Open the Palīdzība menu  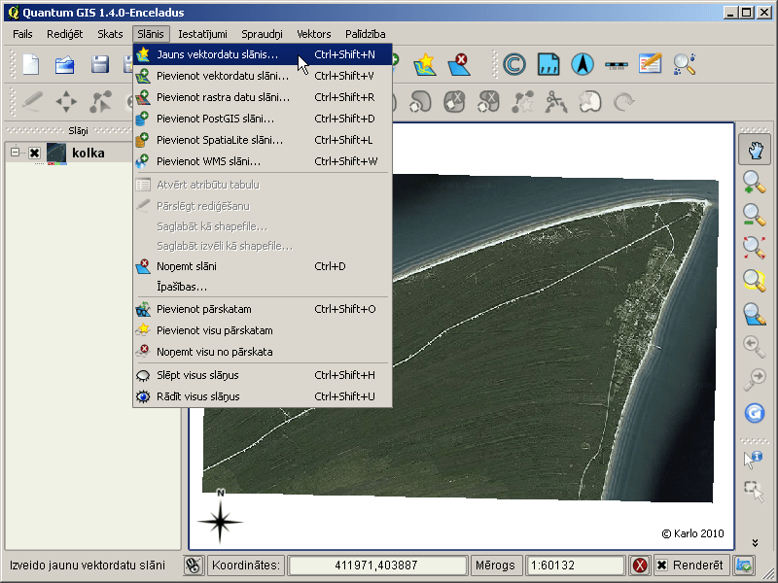[x=366, y=34]
